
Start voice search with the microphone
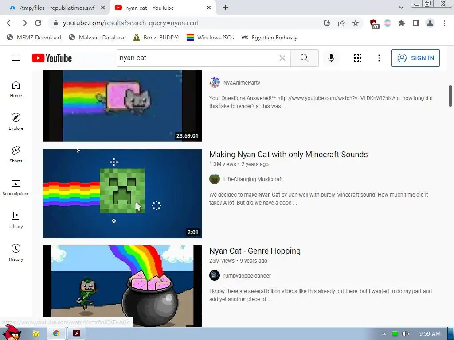(x=331, y=58)
